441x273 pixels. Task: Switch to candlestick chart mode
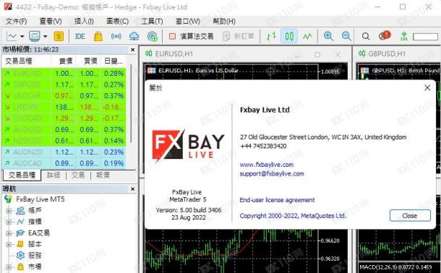289,36
